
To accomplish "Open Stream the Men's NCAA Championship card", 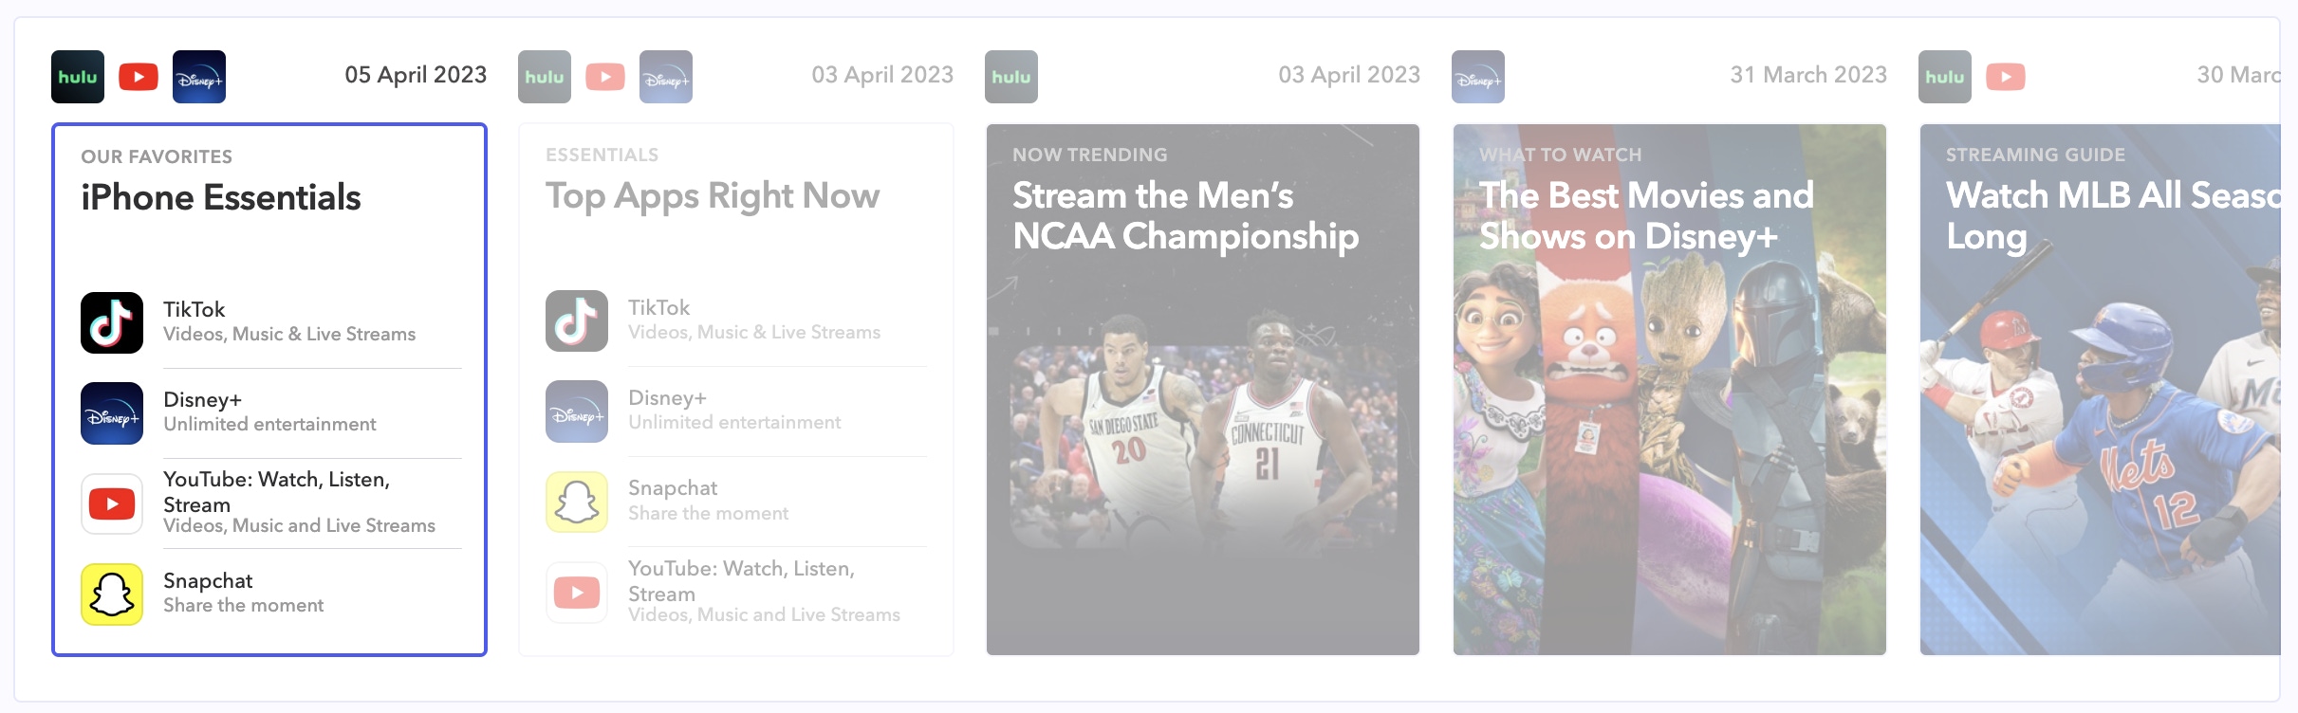I will click(1203, 389).
